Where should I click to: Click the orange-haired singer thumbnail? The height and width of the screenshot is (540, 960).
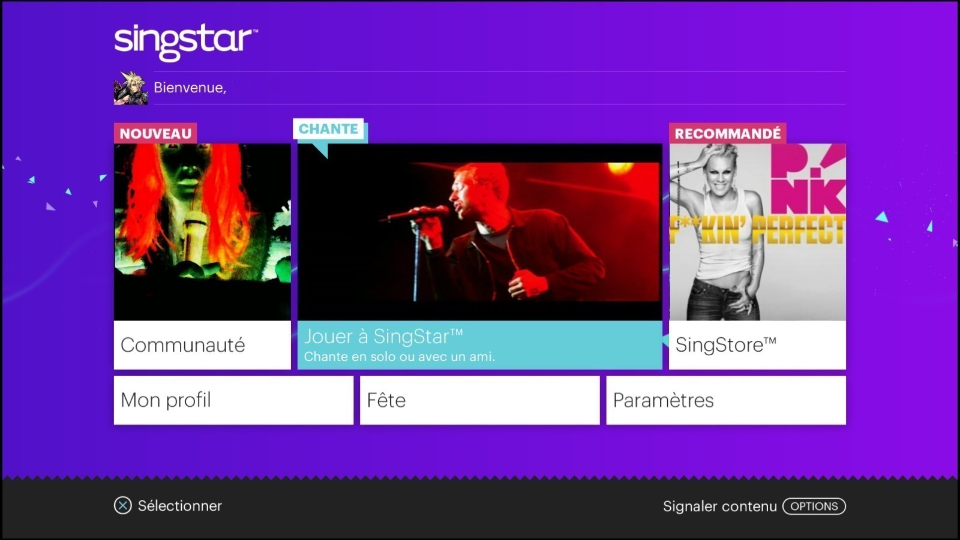(202, 232)
